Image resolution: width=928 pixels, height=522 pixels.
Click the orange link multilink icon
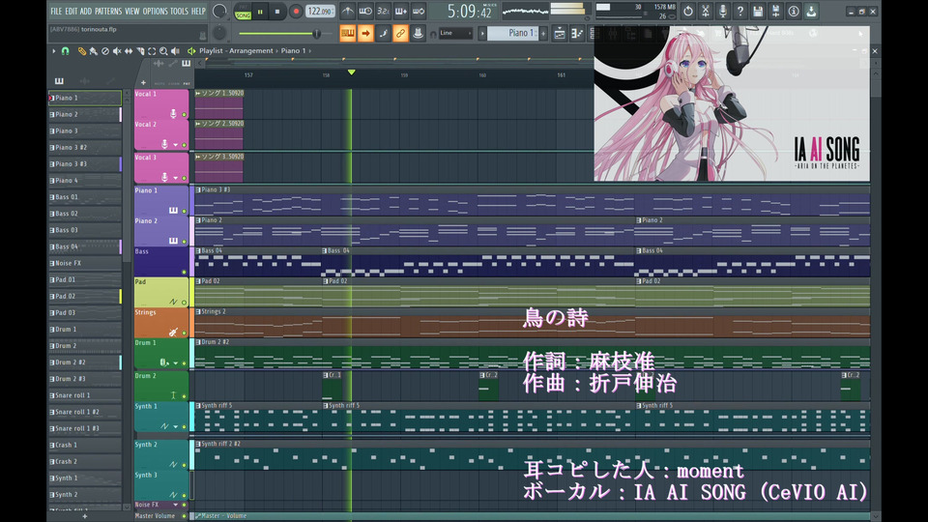tap(400, 33)
